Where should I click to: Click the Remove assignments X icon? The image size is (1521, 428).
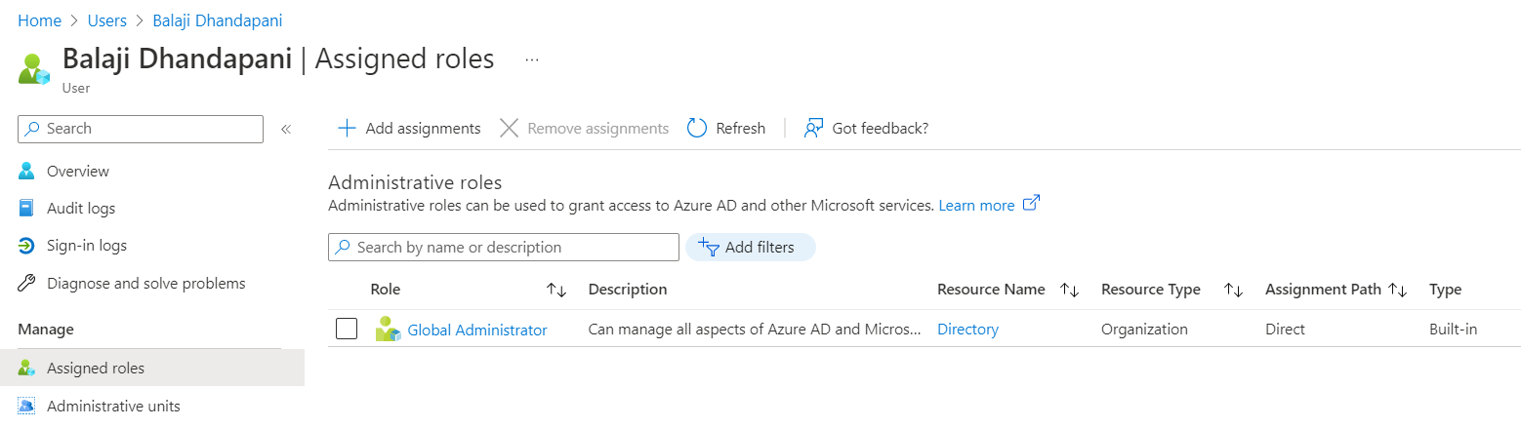click(x=509, y=128)
